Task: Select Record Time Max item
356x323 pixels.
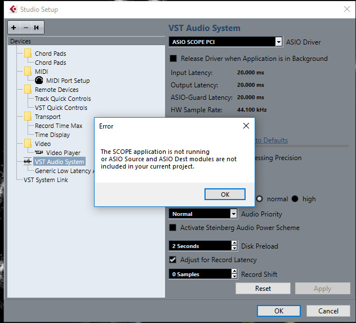Action: click(59, 126)
